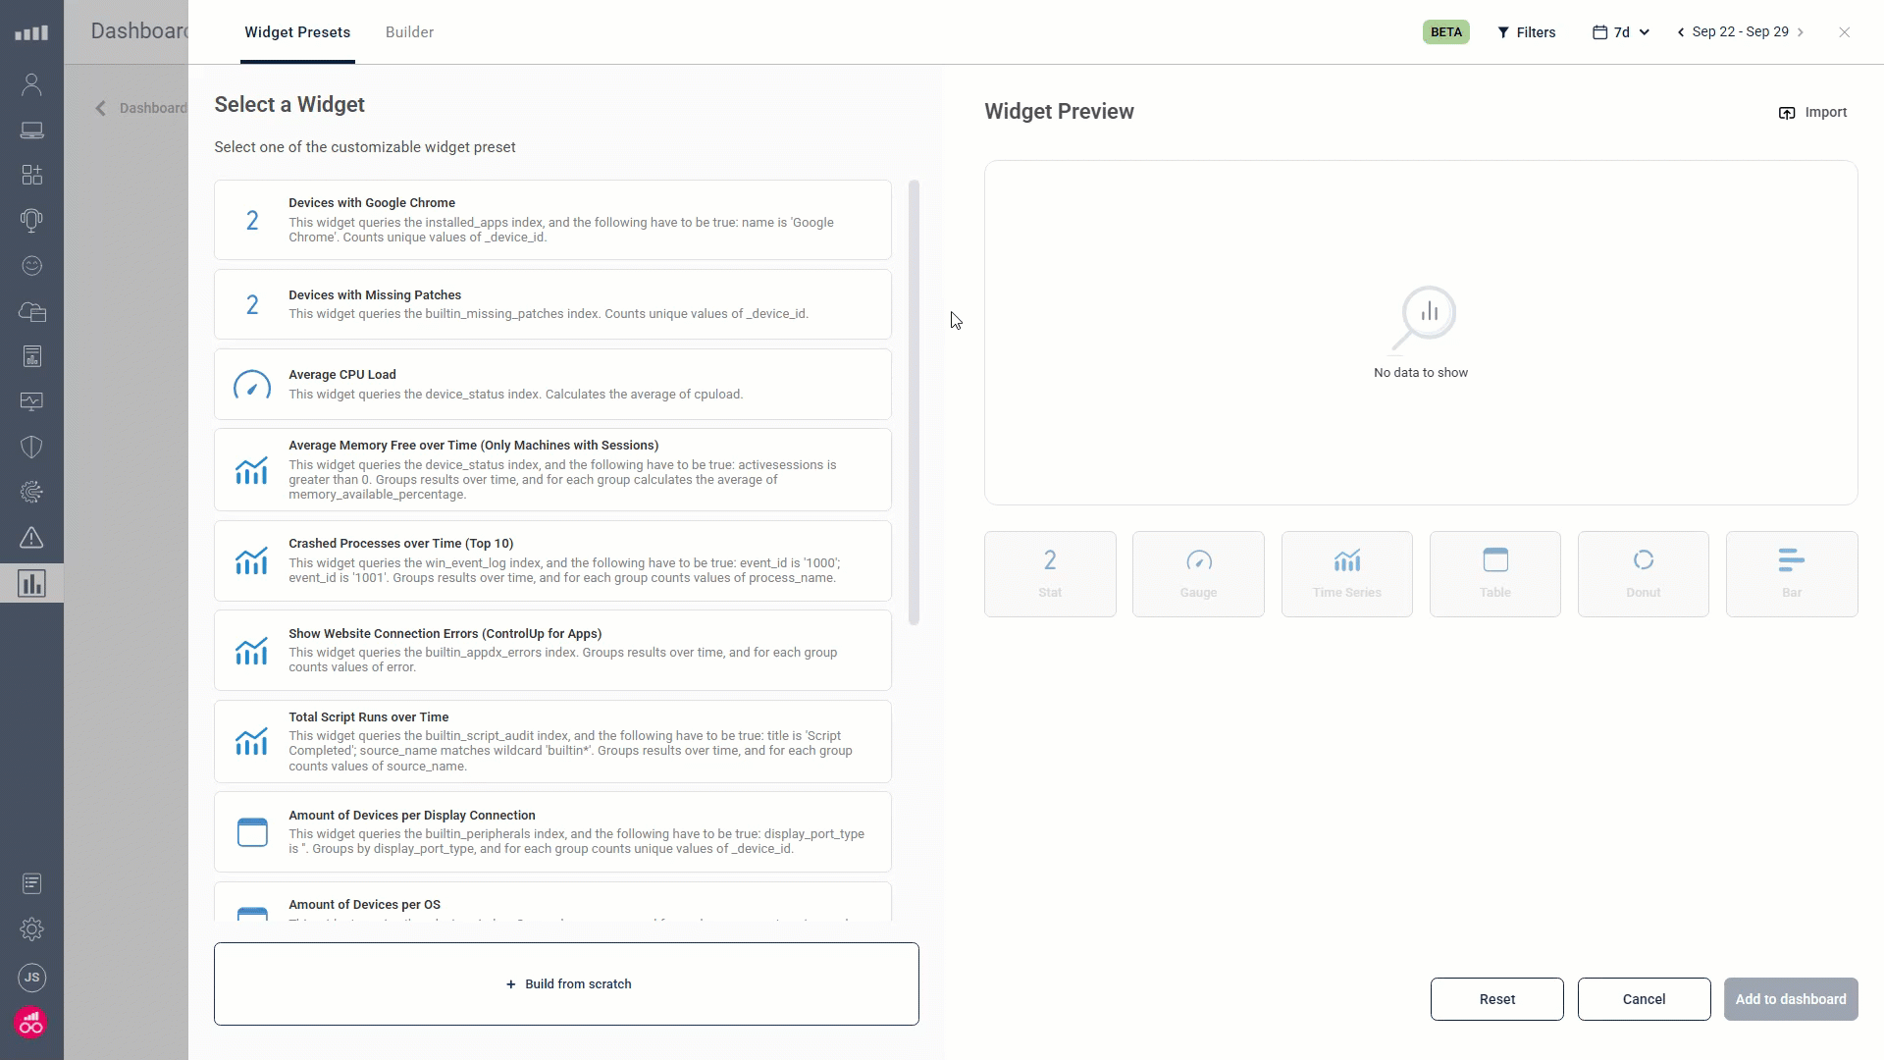Open the monitor devices sidebar icon
Screen dimensions: 1884x1060
click(31, 131)
